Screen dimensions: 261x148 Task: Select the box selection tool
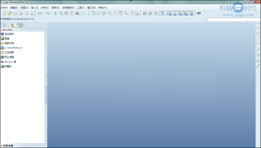coord(83,13)
